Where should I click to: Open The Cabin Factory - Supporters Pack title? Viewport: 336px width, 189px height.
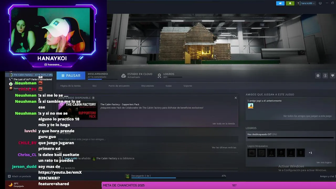(x=120, y=104)
